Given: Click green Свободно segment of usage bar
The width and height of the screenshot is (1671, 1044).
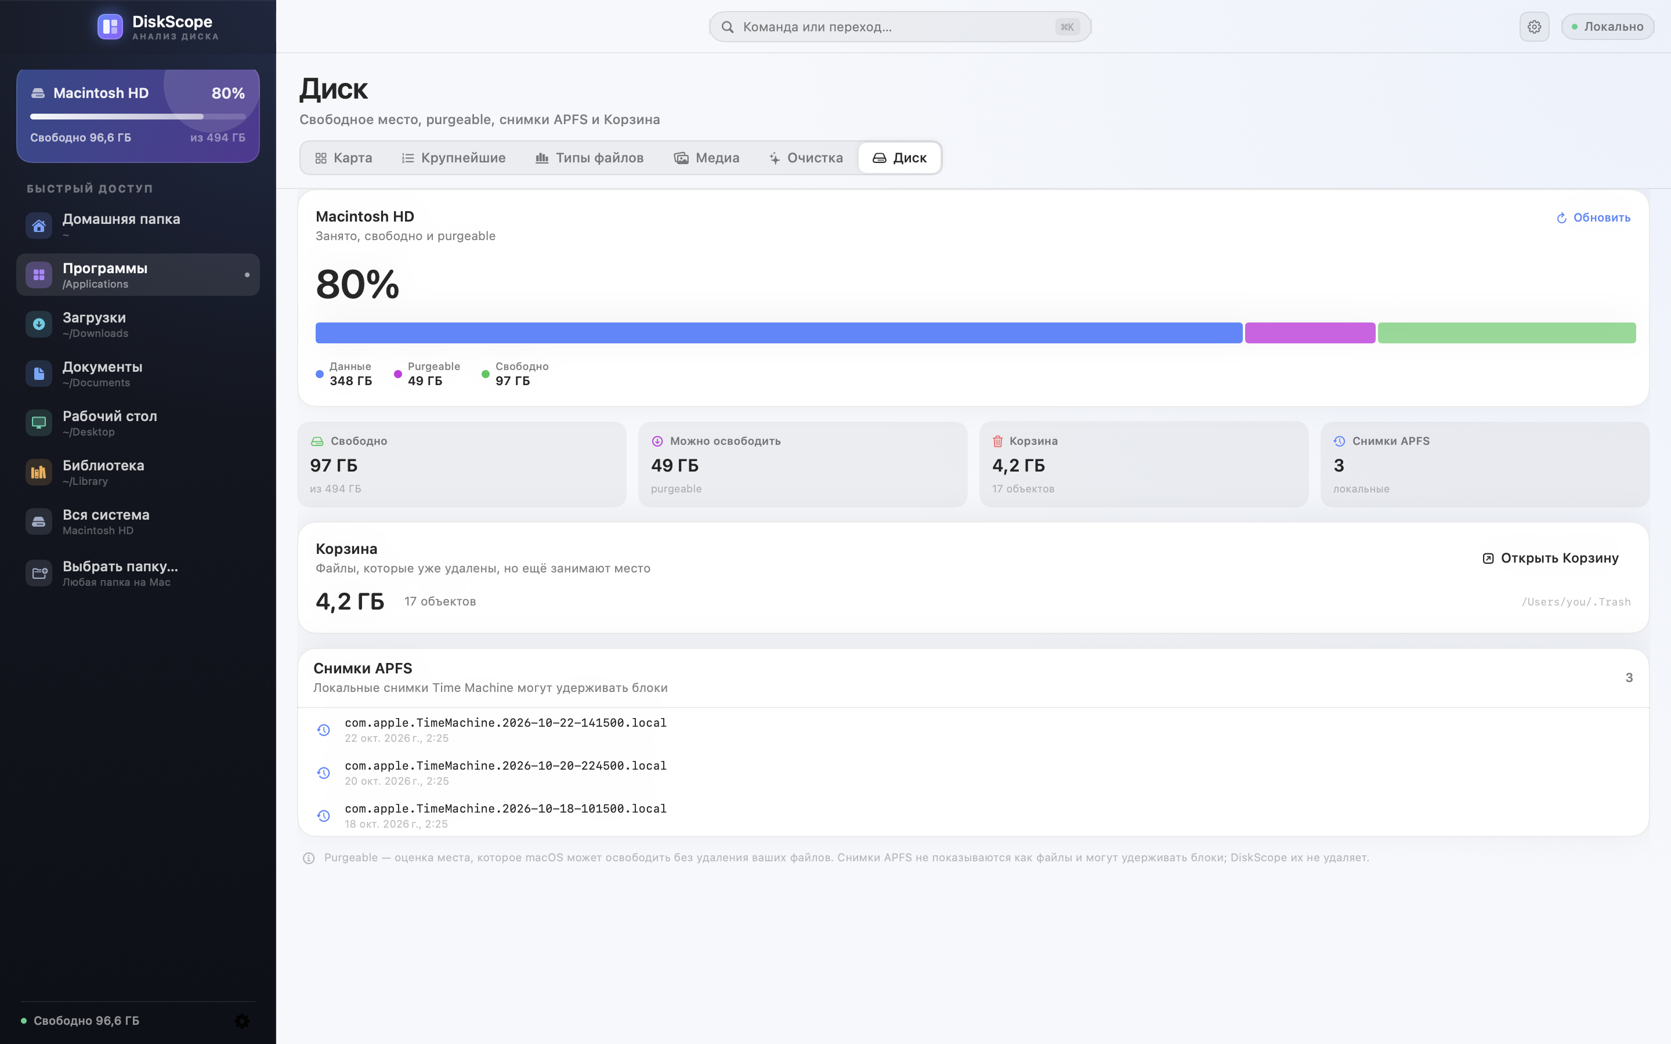Looking at the screenshot, I should (x=1507, y=333).
